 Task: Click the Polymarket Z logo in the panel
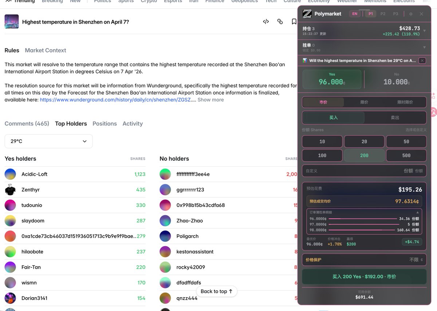pos(307,14)
